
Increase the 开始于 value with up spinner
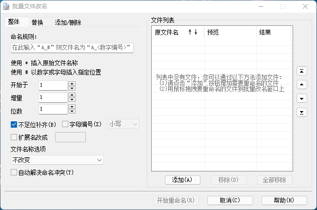(72, 83)
